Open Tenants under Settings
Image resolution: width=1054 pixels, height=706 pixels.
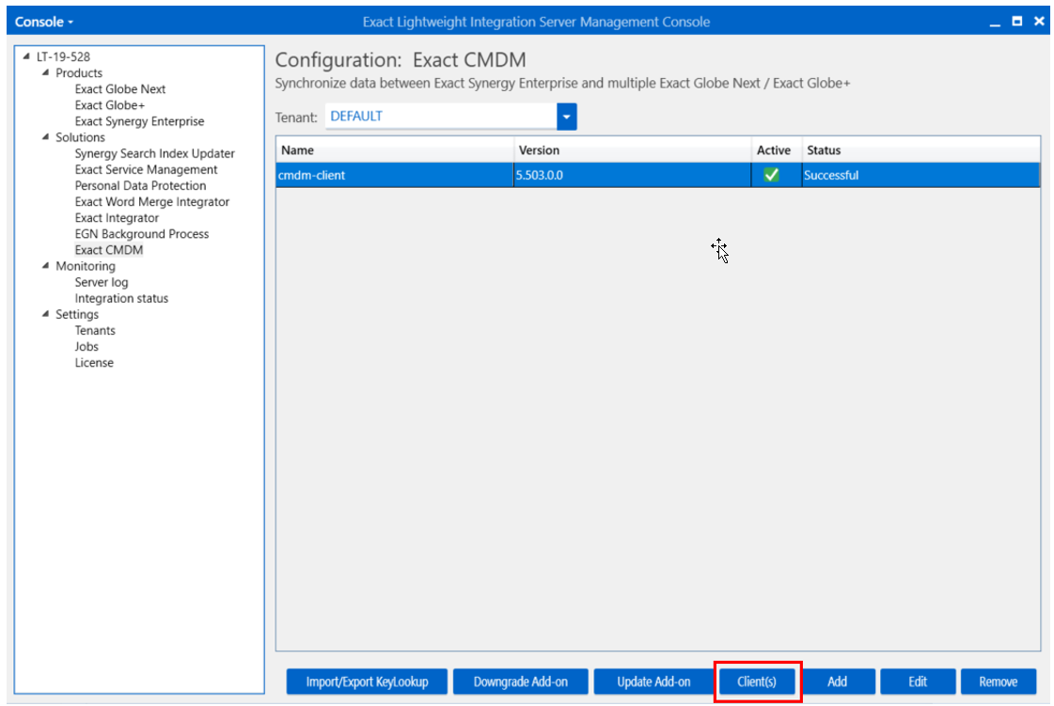pos(95,330)
